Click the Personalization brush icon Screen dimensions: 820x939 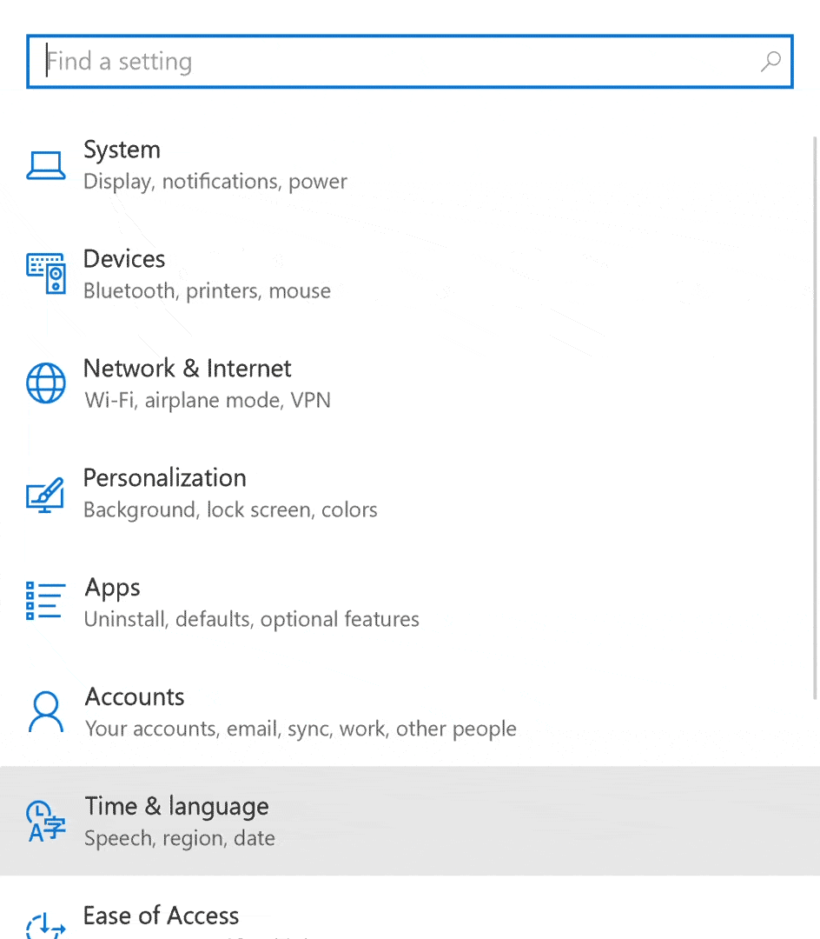pyautogui.click(x=45, y=493)
